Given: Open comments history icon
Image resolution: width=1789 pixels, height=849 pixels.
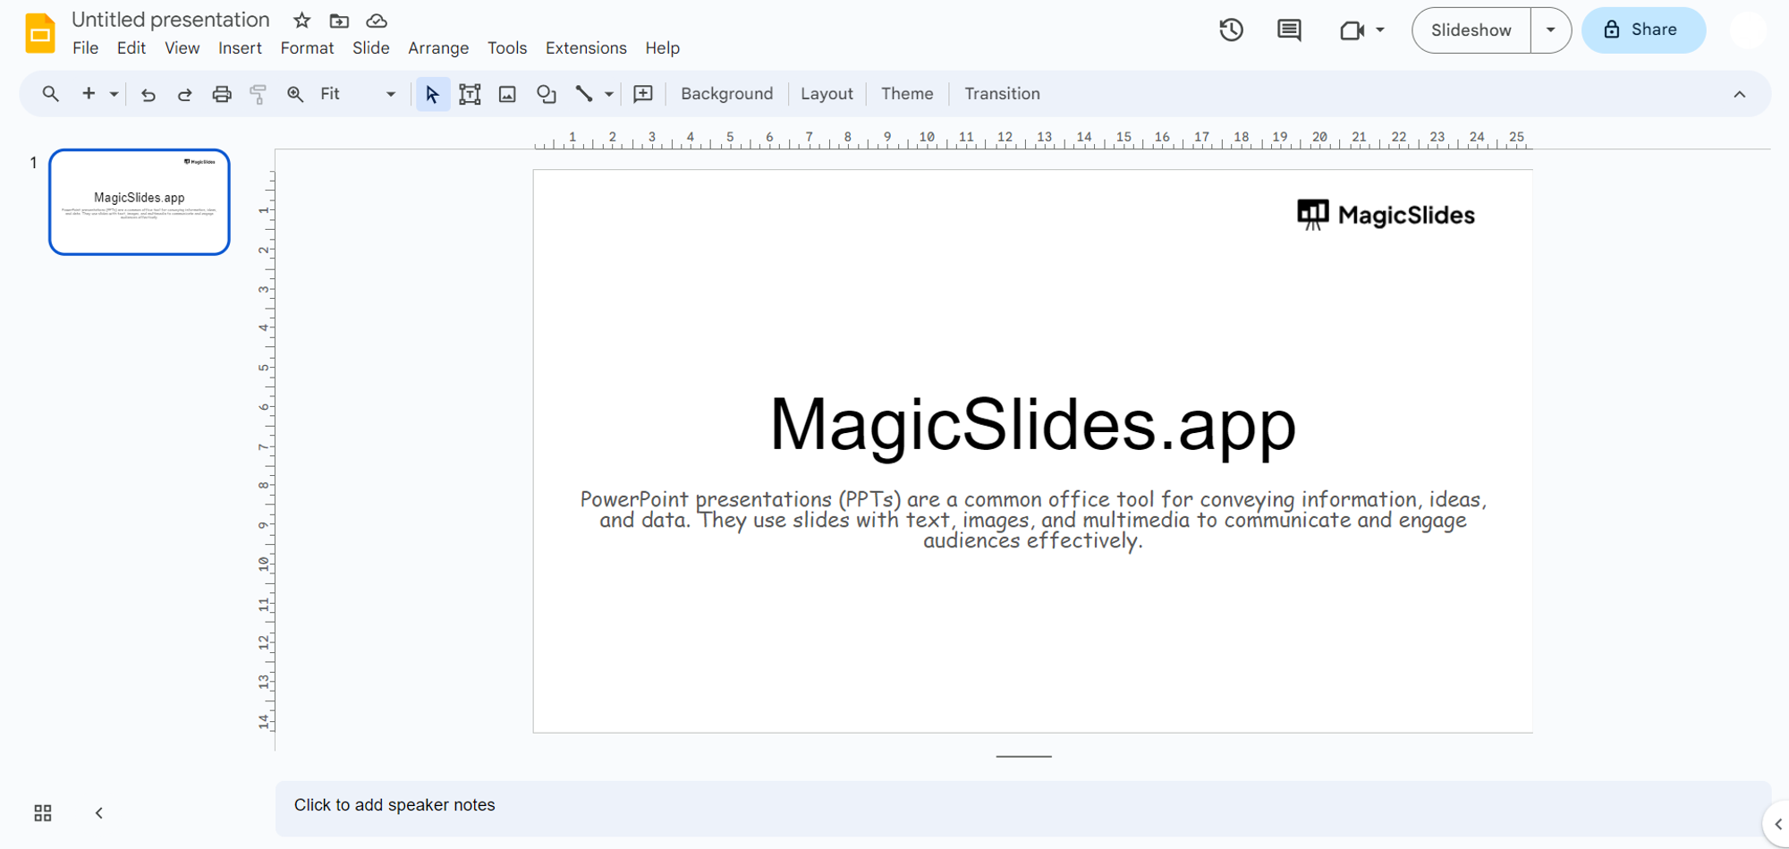Looking at the screenshot, I should coord(1289,30).
